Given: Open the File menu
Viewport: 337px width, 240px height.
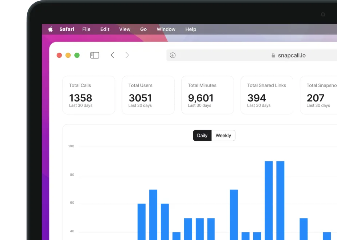Looking at the screenshot, I should pyautogui.click(x=86, y=29).
